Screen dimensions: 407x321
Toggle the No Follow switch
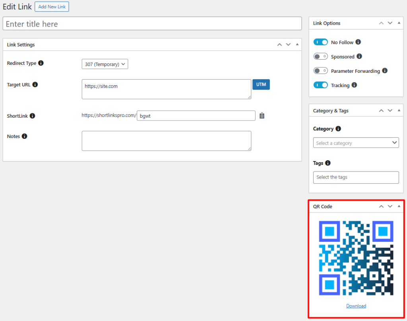(321, 42)
